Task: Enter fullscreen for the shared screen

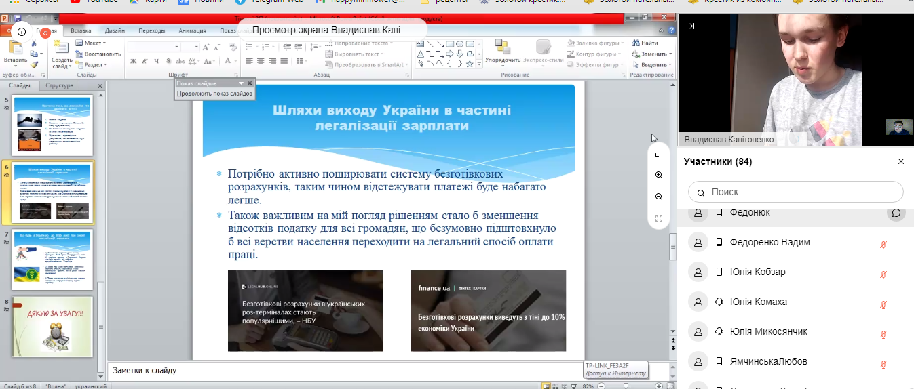Action: click(x=658, y=153)
